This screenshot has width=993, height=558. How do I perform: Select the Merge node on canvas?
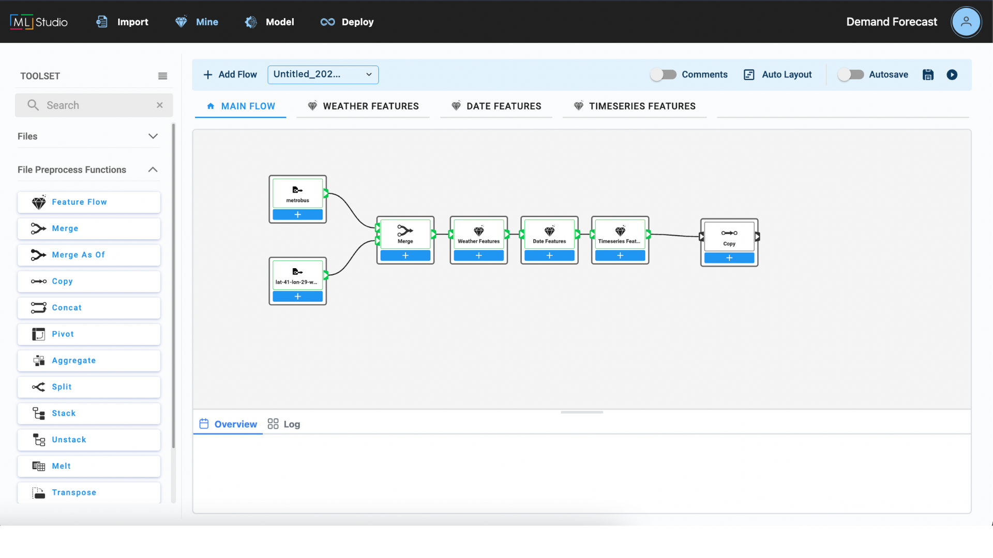pyautogui.click(x=405, y=234)
